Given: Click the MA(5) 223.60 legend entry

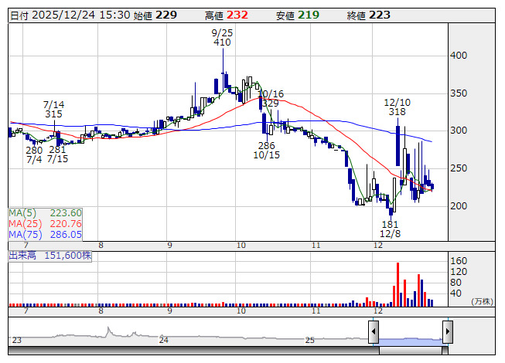Looking at the screenshot, I should coord(45,213).
